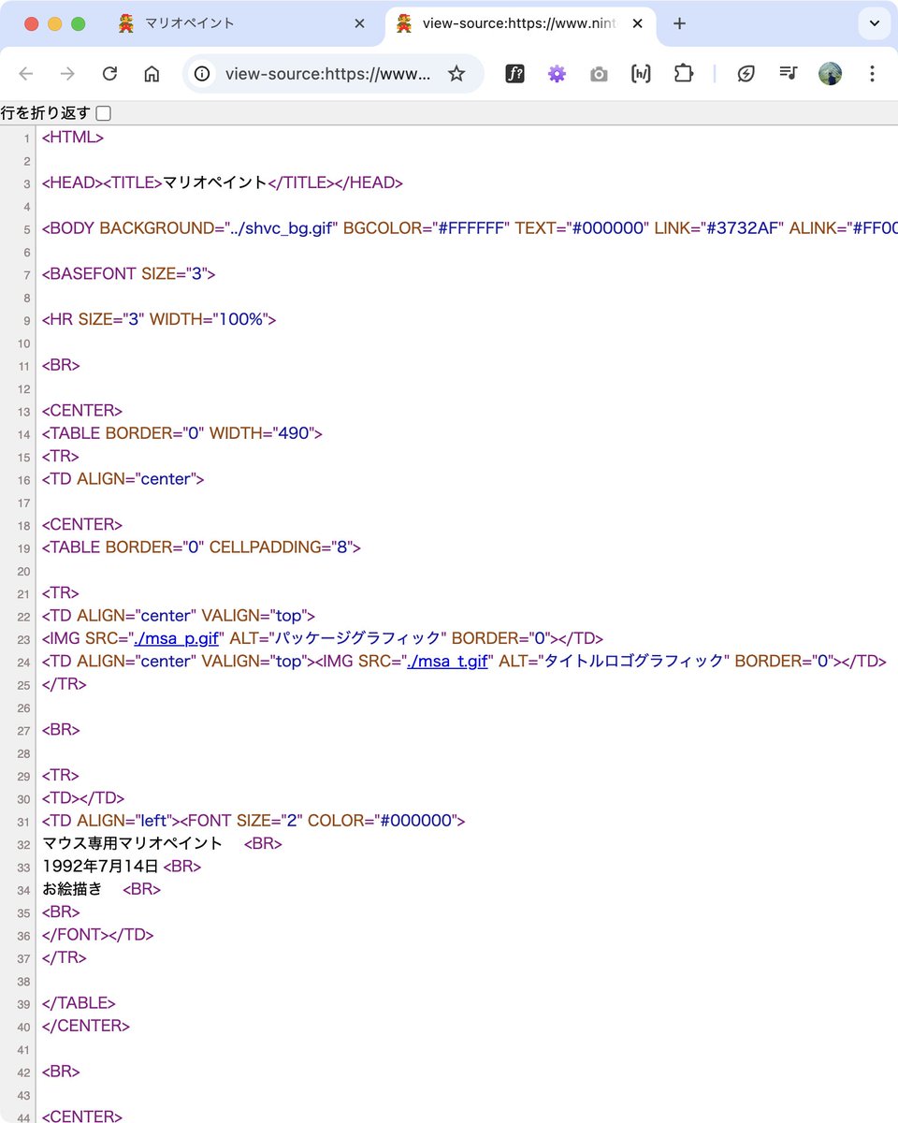The width and height of the screenshot is (898, 1123).
Task: Close the view-source tab
Action: click(x=638, y=23)
